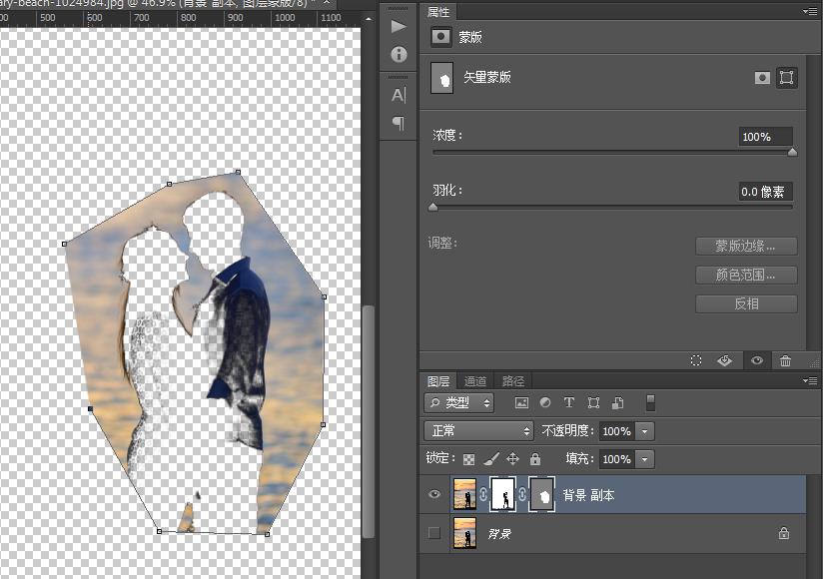
Task: Click the shape layers filter icon
Action: 593,402
